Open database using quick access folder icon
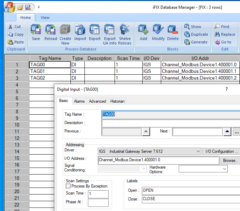This screenshot has width=240, height=211. [20, 7]
